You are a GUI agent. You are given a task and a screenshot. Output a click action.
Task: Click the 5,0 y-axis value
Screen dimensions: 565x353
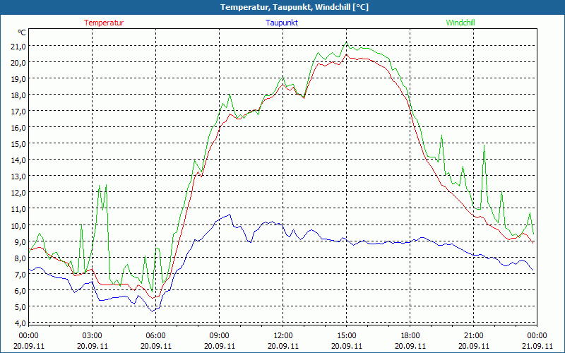tap(20, 306)
